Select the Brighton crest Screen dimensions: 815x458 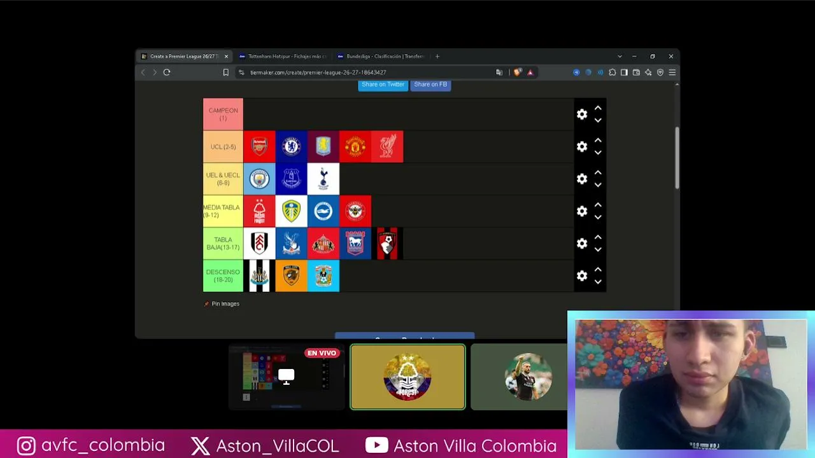(323, 211)
